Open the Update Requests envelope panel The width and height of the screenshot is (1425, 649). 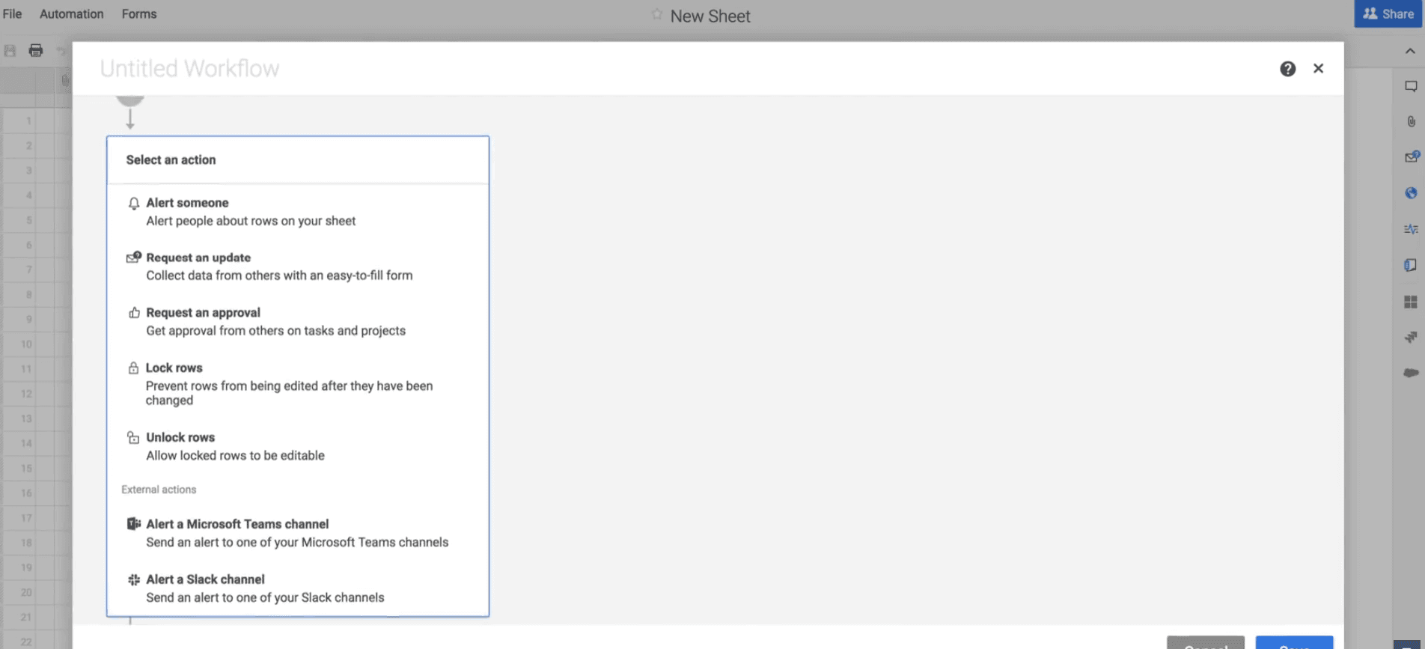(x=1412, y=156)
